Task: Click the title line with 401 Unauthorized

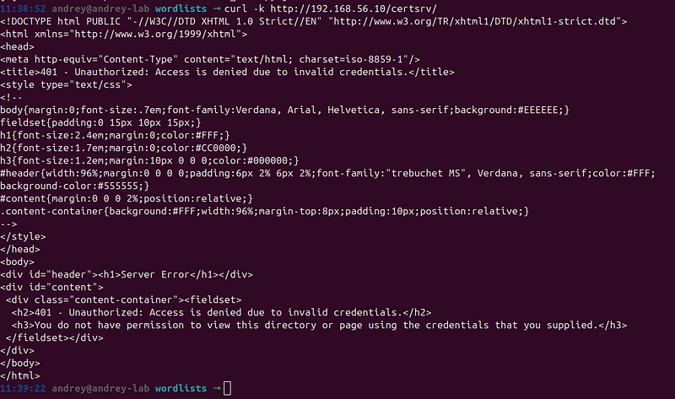Action: point(227,72)
